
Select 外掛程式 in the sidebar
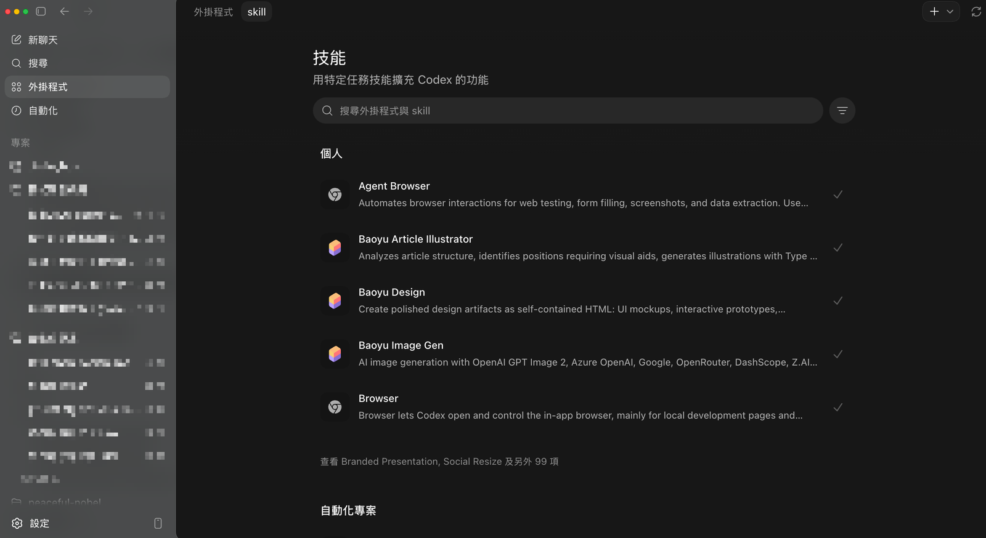(88, 87)
